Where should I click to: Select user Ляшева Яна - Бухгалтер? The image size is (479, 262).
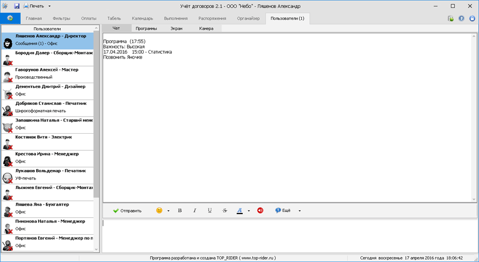47,209
